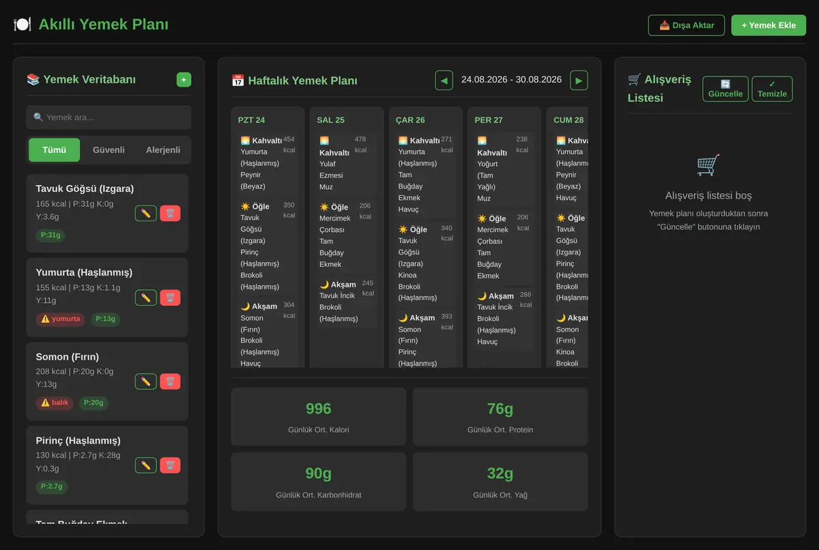Click the P:31g protein tag
This screenshot has width=819, height=550.
(x=51, y=235)
